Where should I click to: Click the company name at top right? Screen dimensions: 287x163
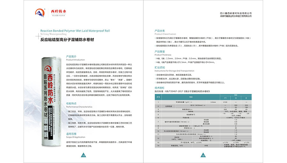coord(236,13)
